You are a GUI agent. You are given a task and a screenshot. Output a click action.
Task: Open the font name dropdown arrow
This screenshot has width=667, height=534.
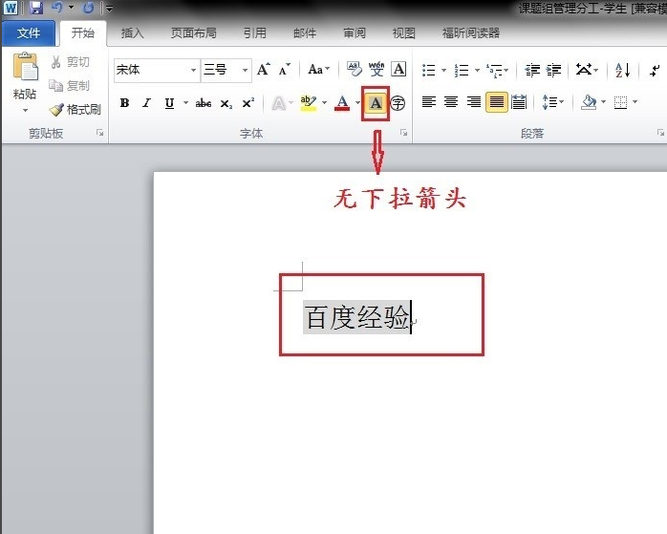[194, 70]
